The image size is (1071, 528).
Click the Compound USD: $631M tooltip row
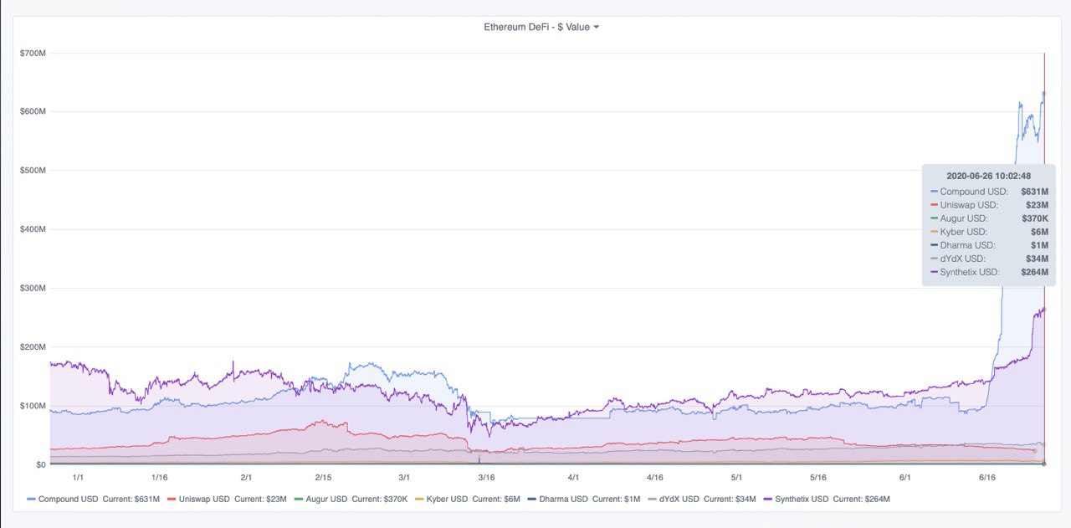(989, 192)
